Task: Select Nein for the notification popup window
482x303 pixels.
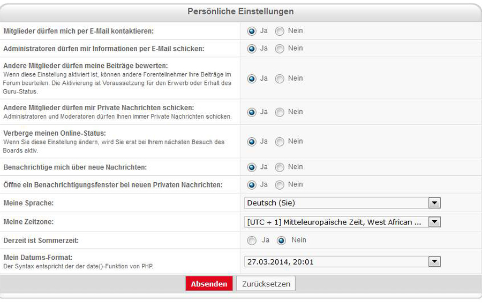Action: (x=280, y=185)
